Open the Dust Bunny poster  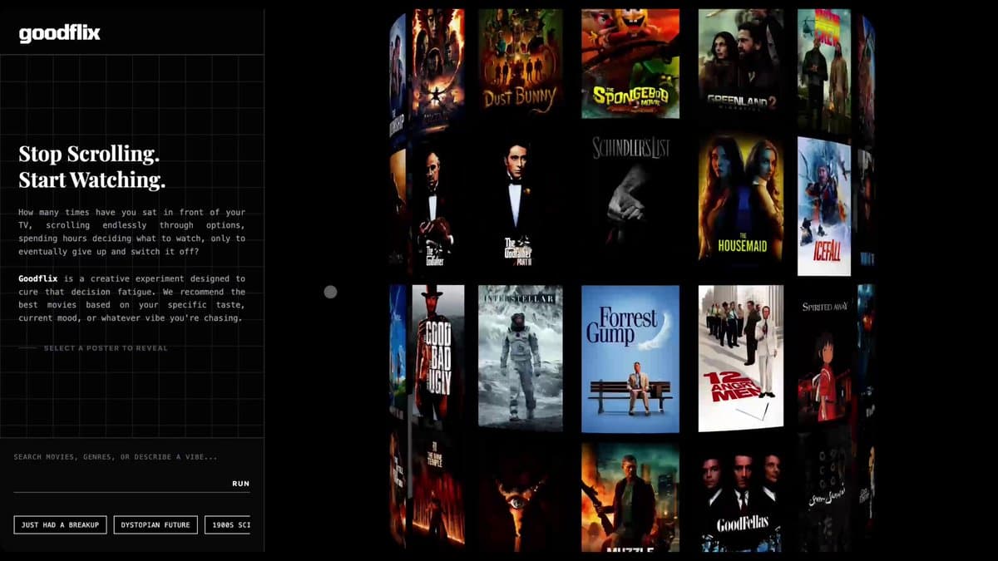click(x=520, y=63)
